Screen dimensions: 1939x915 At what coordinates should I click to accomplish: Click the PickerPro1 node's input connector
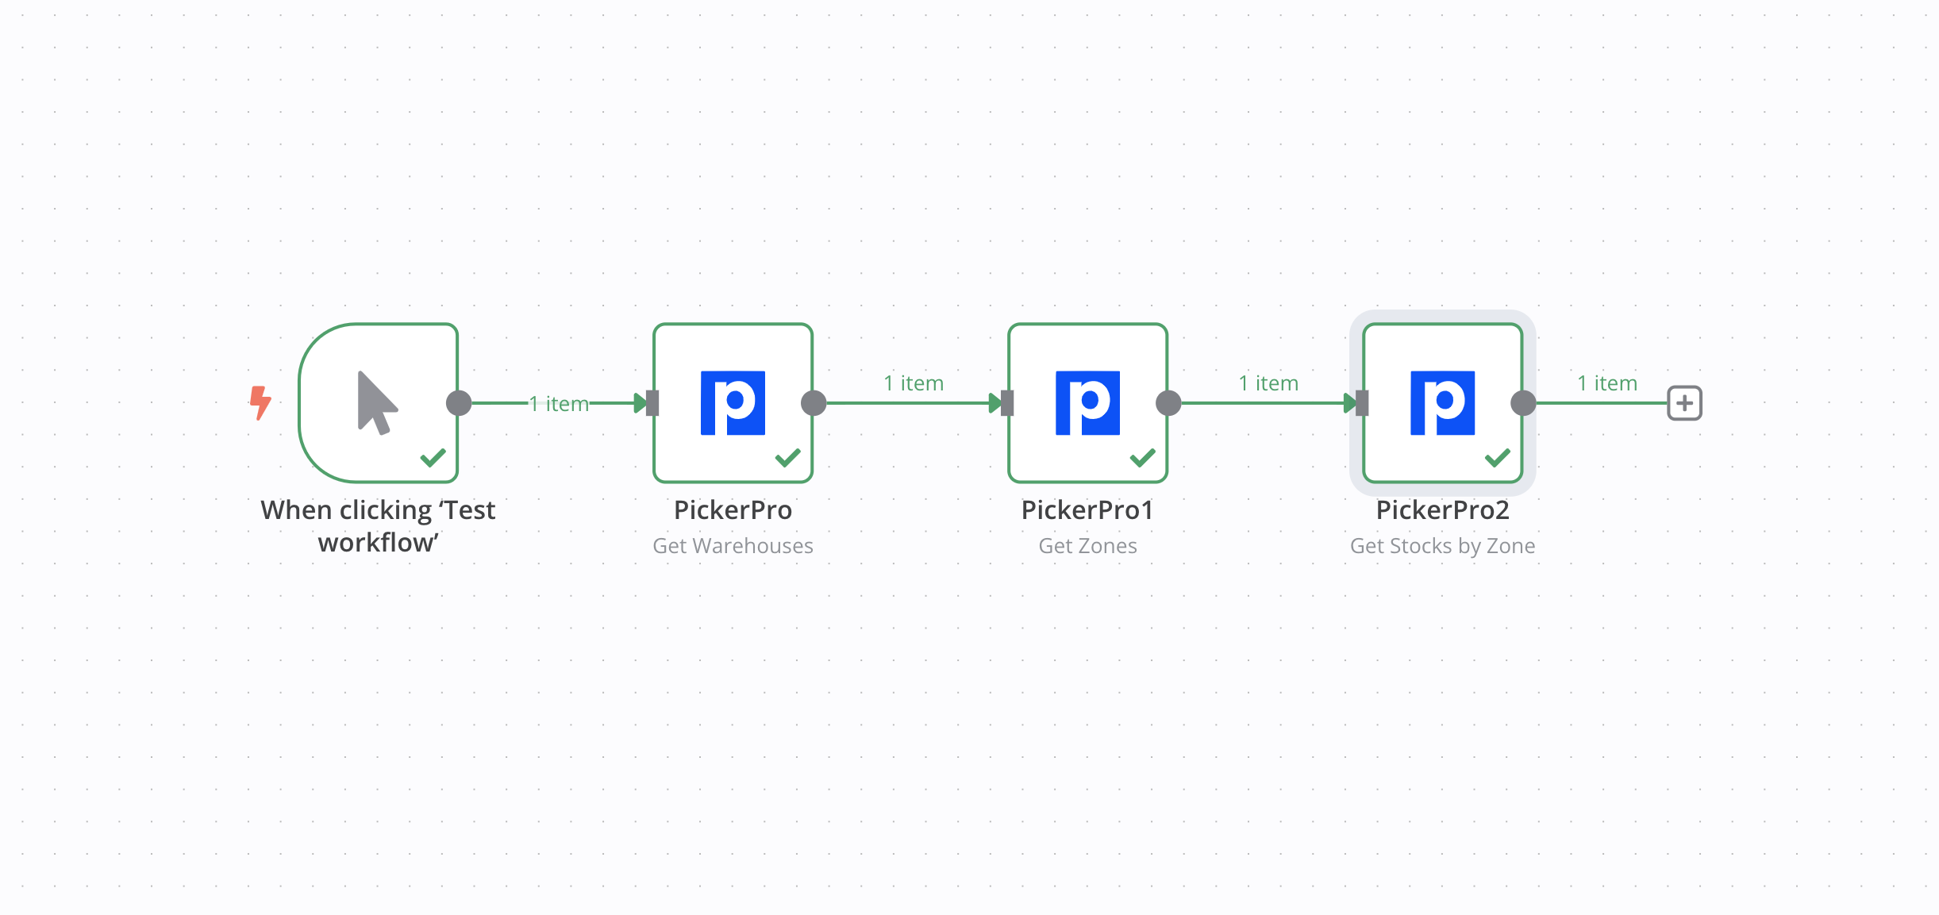pos(1007,403)
